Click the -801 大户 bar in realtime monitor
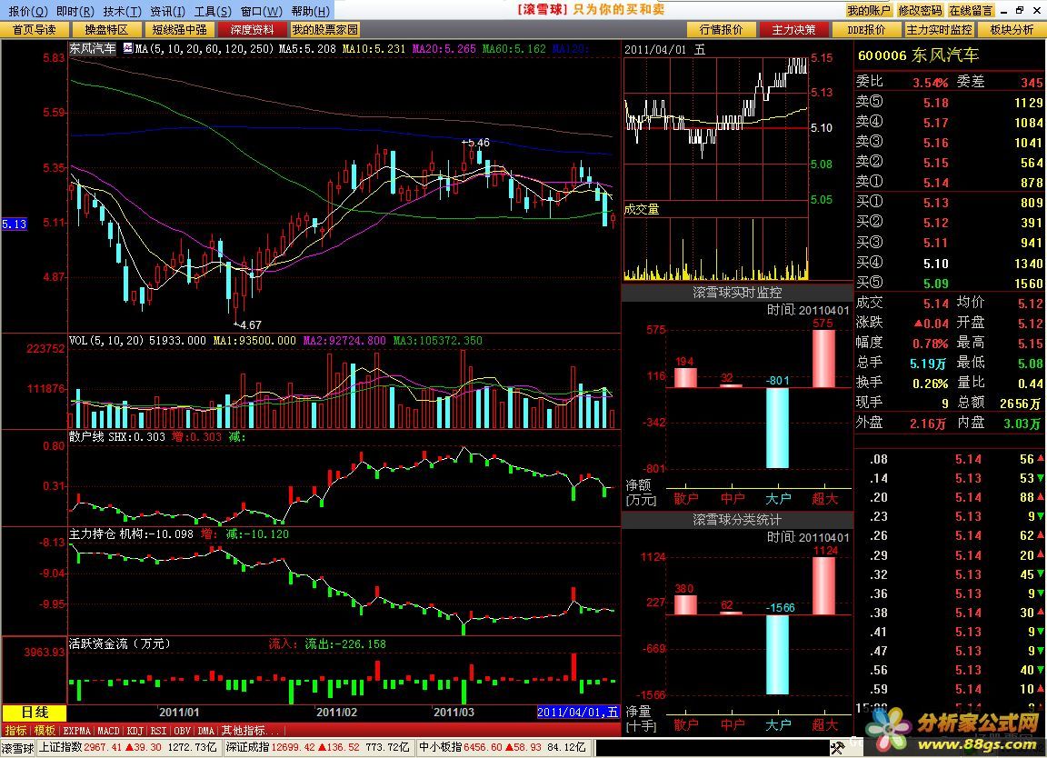 (x=777, y=428)
